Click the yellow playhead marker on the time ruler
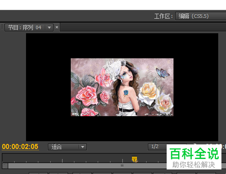Viewport: 226px width, 174px height. tap(135, 159)
